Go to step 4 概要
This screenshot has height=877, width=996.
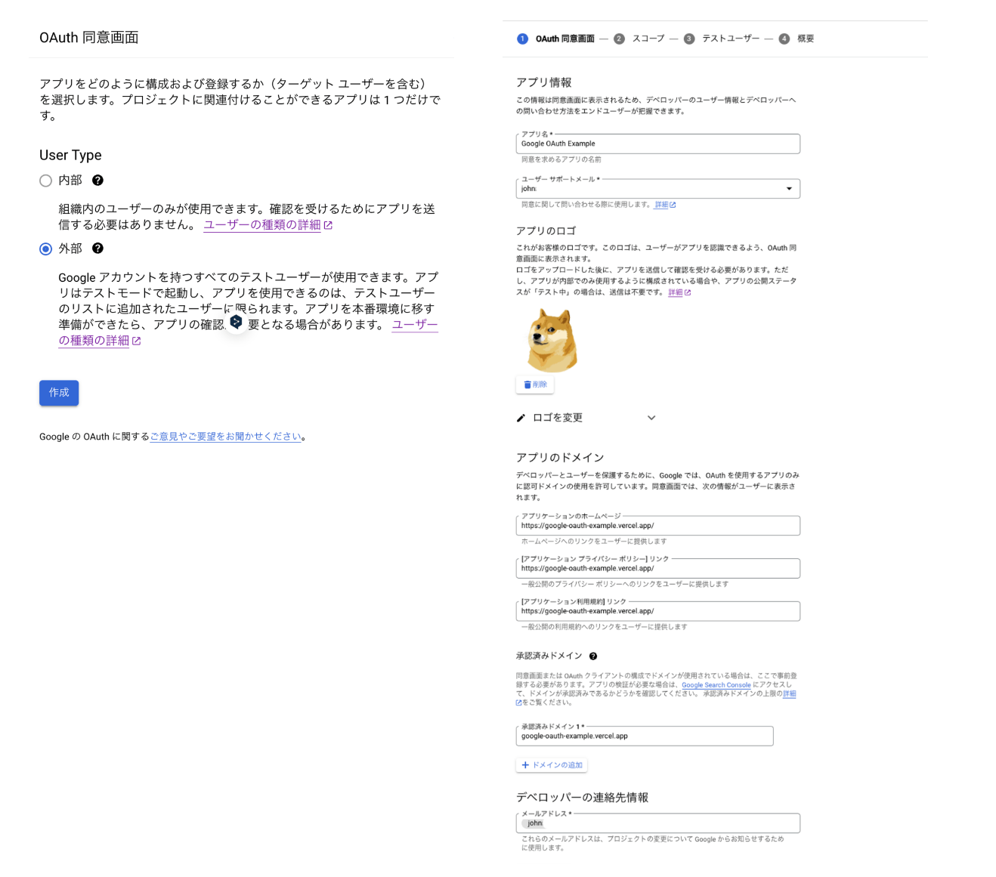click(x=796, y=39)
